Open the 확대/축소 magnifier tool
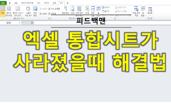 coord(66,10)
